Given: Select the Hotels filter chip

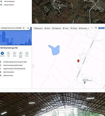Looking at the screenshot, I should [x=47, y=28].
